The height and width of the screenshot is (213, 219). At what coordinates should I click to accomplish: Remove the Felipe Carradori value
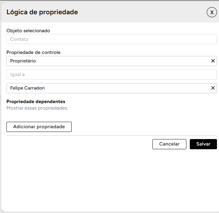click(x=213, y=88)
